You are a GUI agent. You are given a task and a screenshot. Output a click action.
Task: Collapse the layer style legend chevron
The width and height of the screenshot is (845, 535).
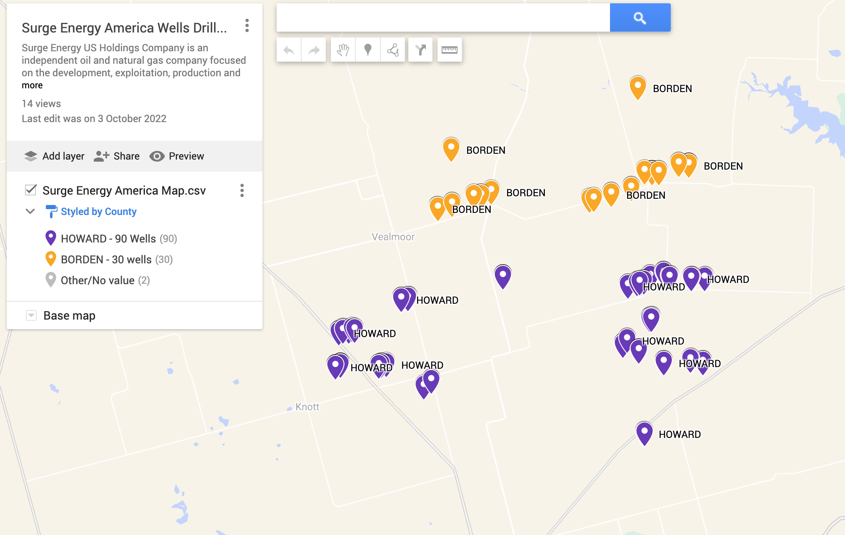click(x=30, y=211)
